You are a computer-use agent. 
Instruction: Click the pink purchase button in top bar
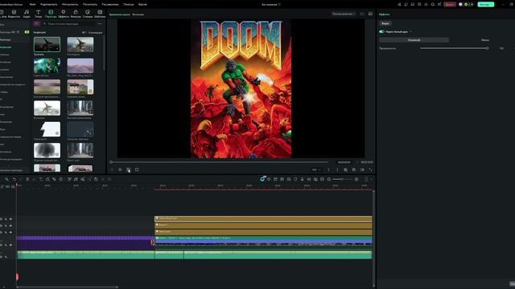[x=450, y=4]
